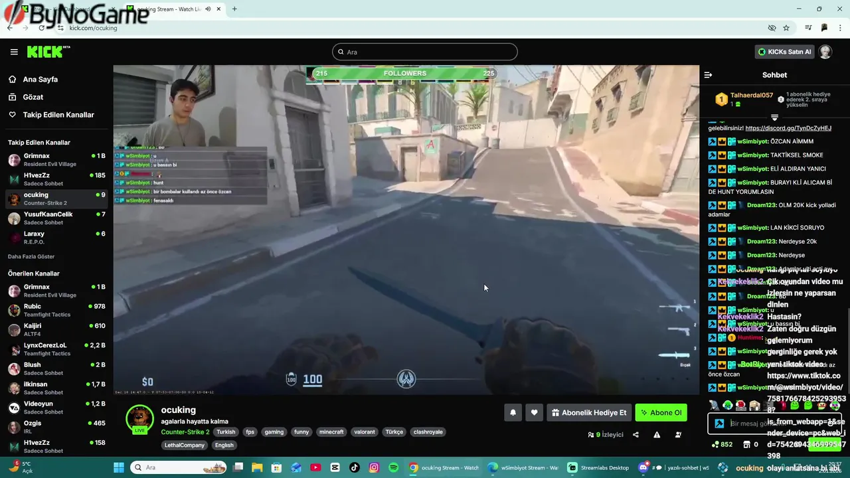This screenshot has width=850, height=478.
Task: Open LynxCerezLoL recommended channel
Action: pyautogui.click(x=56, y=349)
